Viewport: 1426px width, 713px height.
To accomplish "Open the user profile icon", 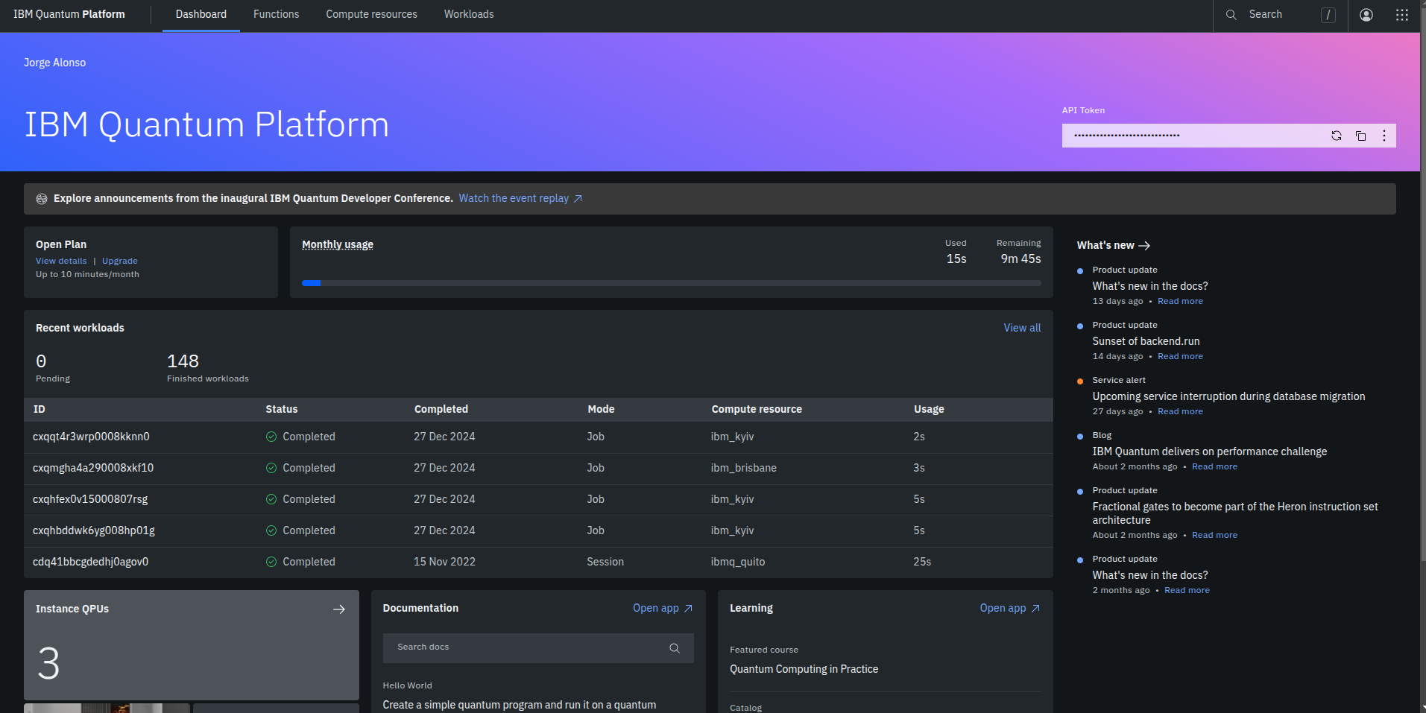I will (1366, 15).
